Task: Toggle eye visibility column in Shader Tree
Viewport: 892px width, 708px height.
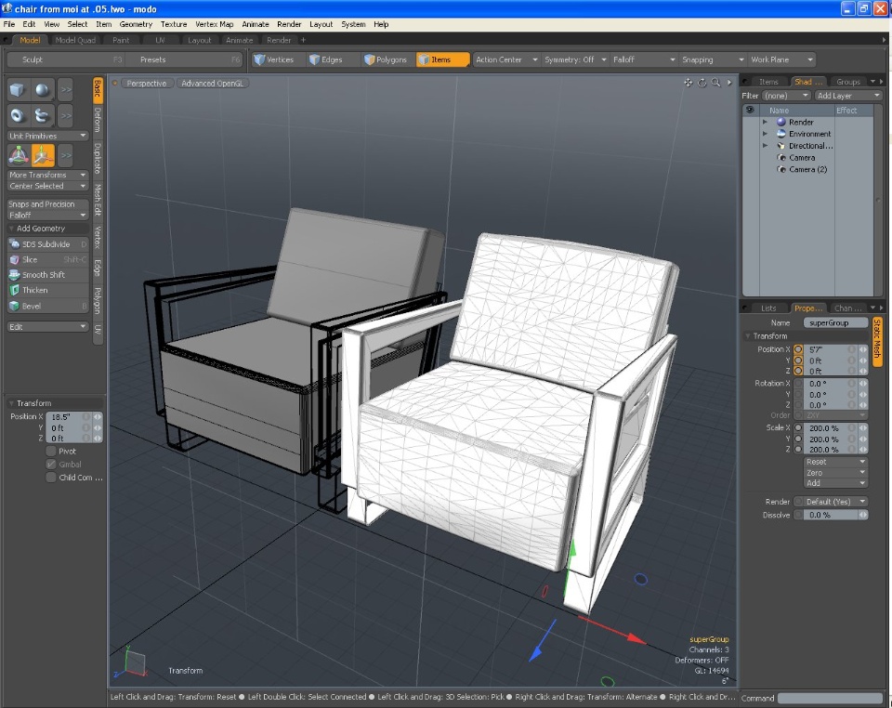Action: pos(751,111)
